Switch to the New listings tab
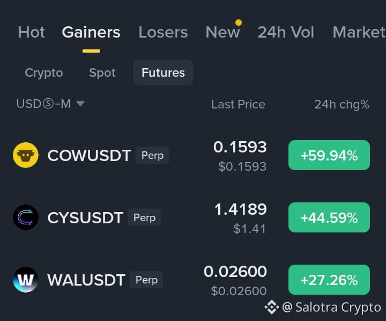This screenshot has height=321, width=386. (222, 32)
